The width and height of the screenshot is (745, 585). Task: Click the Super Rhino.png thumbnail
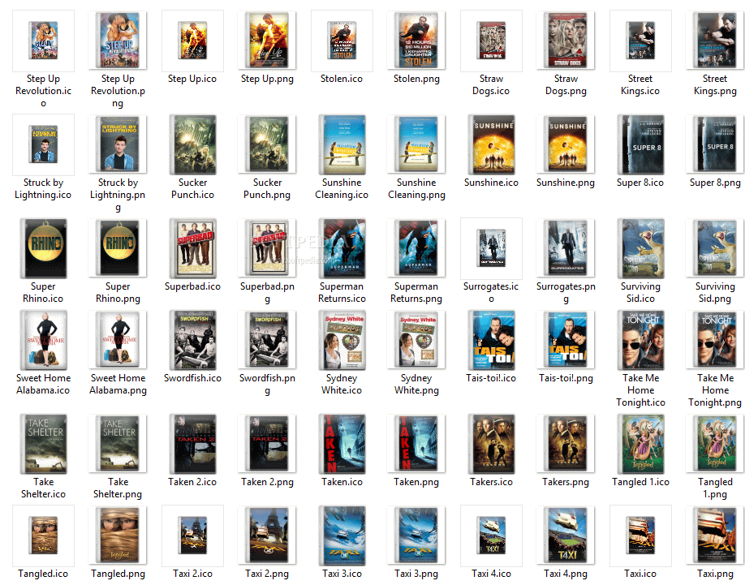pyautogui.click(x=118, y=248)
